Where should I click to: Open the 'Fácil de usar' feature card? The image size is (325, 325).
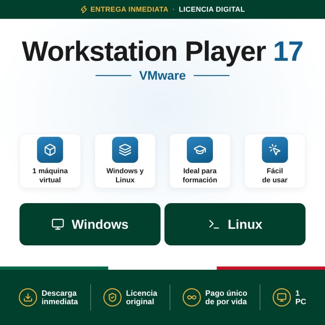click(275, 161)
